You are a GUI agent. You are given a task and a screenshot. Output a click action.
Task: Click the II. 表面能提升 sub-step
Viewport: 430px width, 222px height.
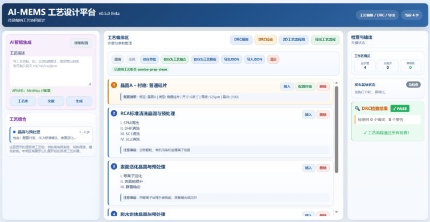pyautogui.click(x=132, y=182)
